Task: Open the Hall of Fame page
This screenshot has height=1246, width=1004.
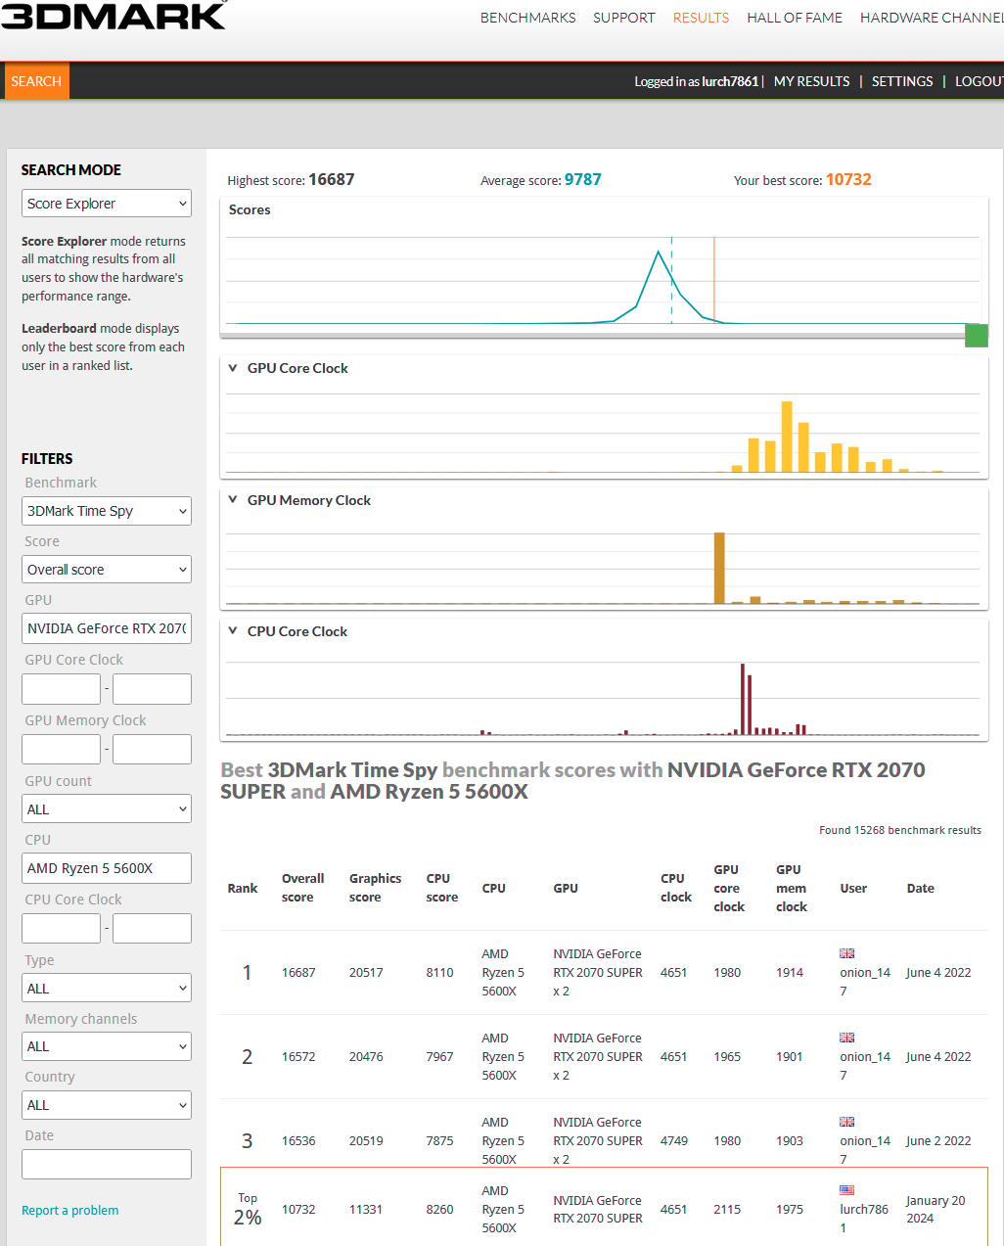Action: click(x=795, y=18)
